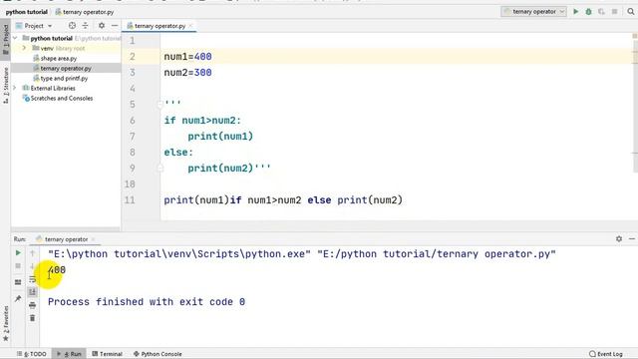This screenshot has height=359, width=638.
Task: Click the up arrow in Run console toolbar
Action: pyautogui.click(x=33, y=253)
